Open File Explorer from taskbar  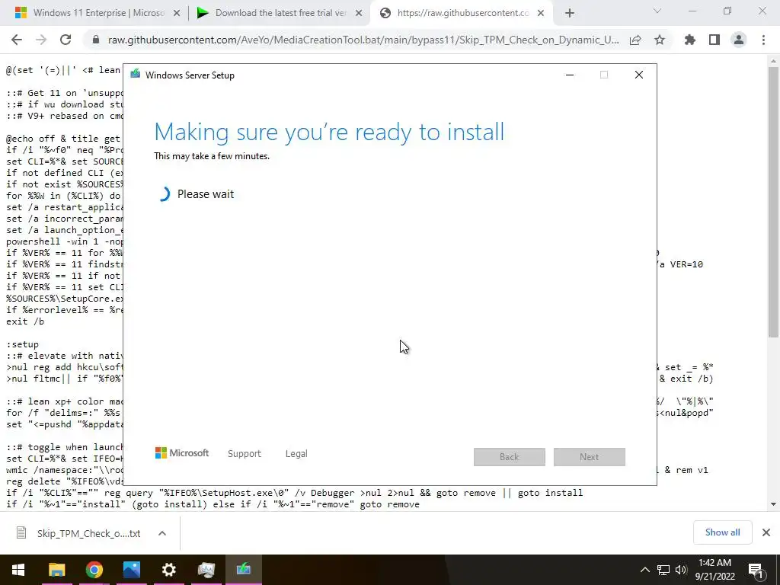(x=56, y=570)
